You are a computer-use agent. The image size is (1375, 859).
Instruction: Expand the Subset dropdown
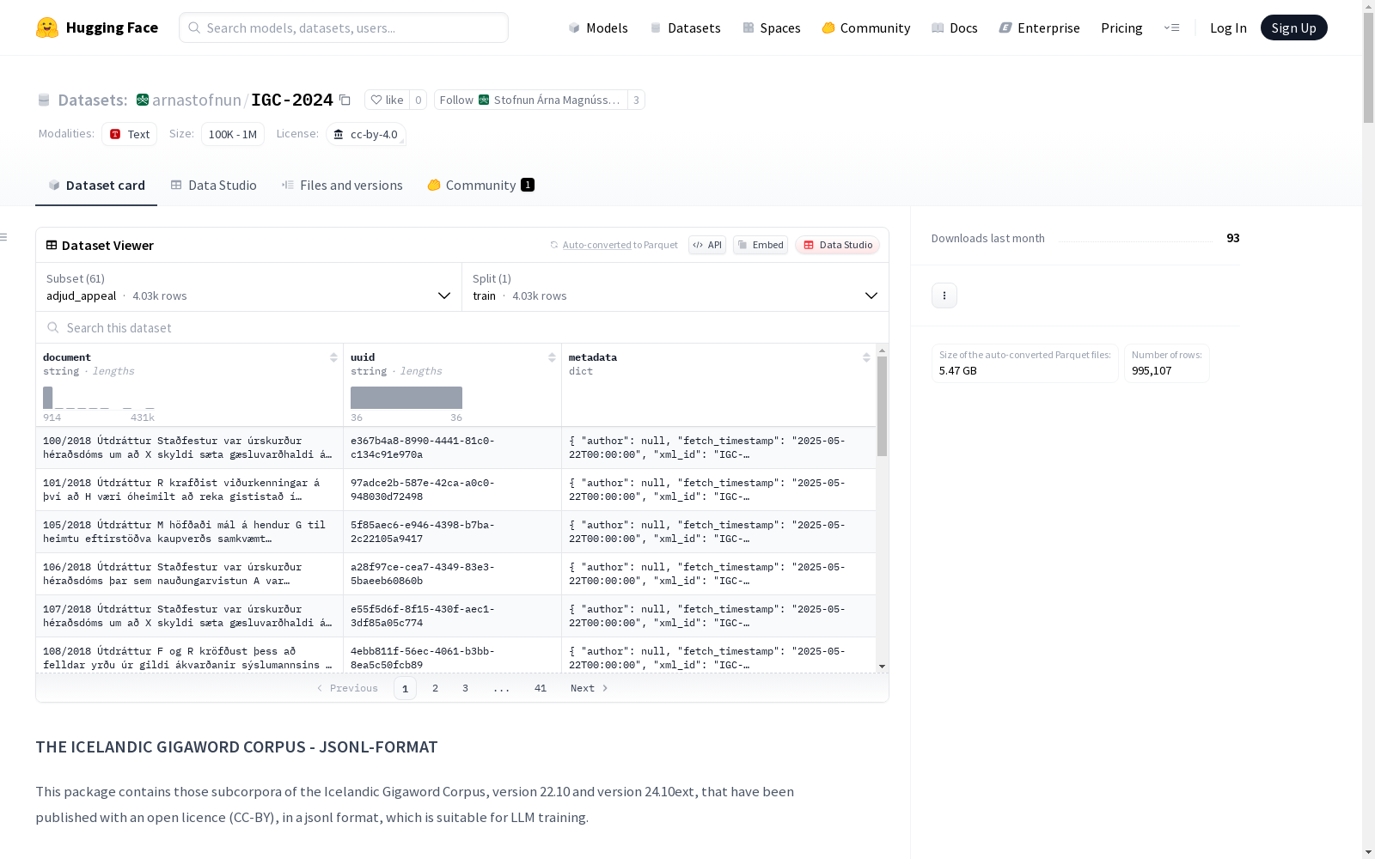[249, 287]
